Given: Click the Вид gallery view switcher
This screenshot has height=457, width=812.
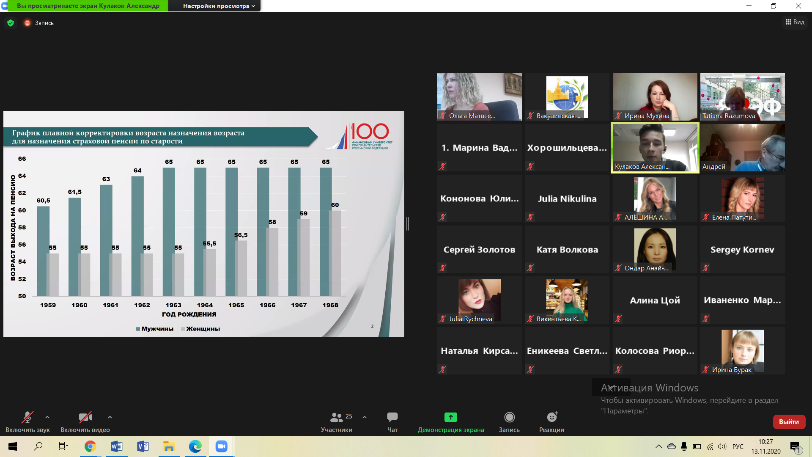Looking at the screenshot, I should [x=795, y=22].
